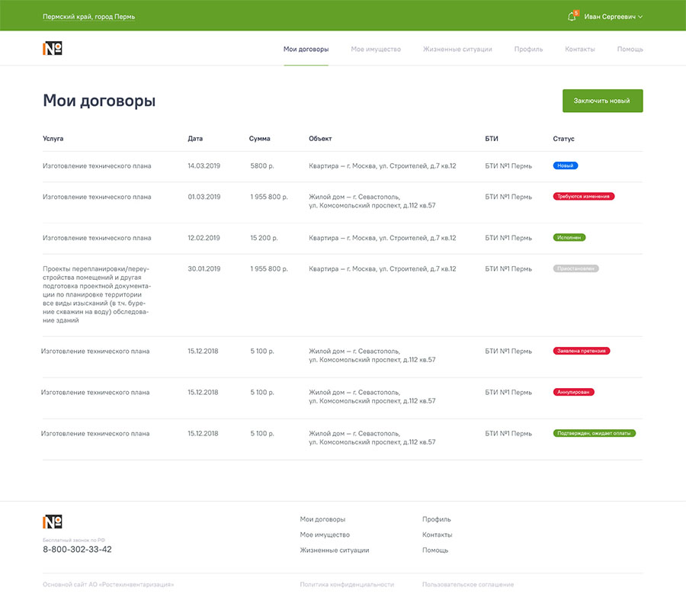The width and height of the screenshot is (686, 597).
Task: Click the Требуются изменения status badge
Action: (584, 197)
